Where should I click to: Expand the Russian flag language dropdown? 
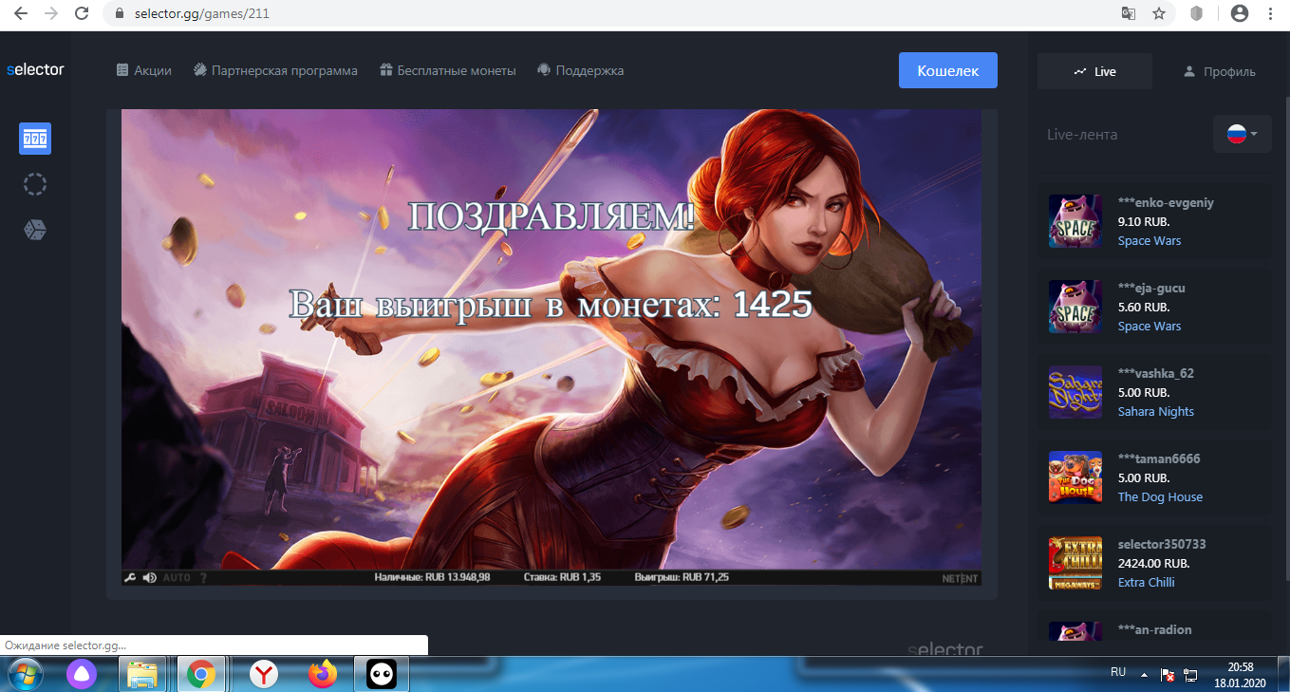[1242, 134]
